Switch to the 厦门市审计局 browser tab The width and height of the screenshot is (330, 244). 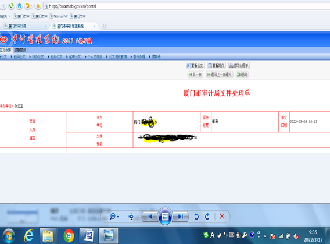tap(25, 26)
